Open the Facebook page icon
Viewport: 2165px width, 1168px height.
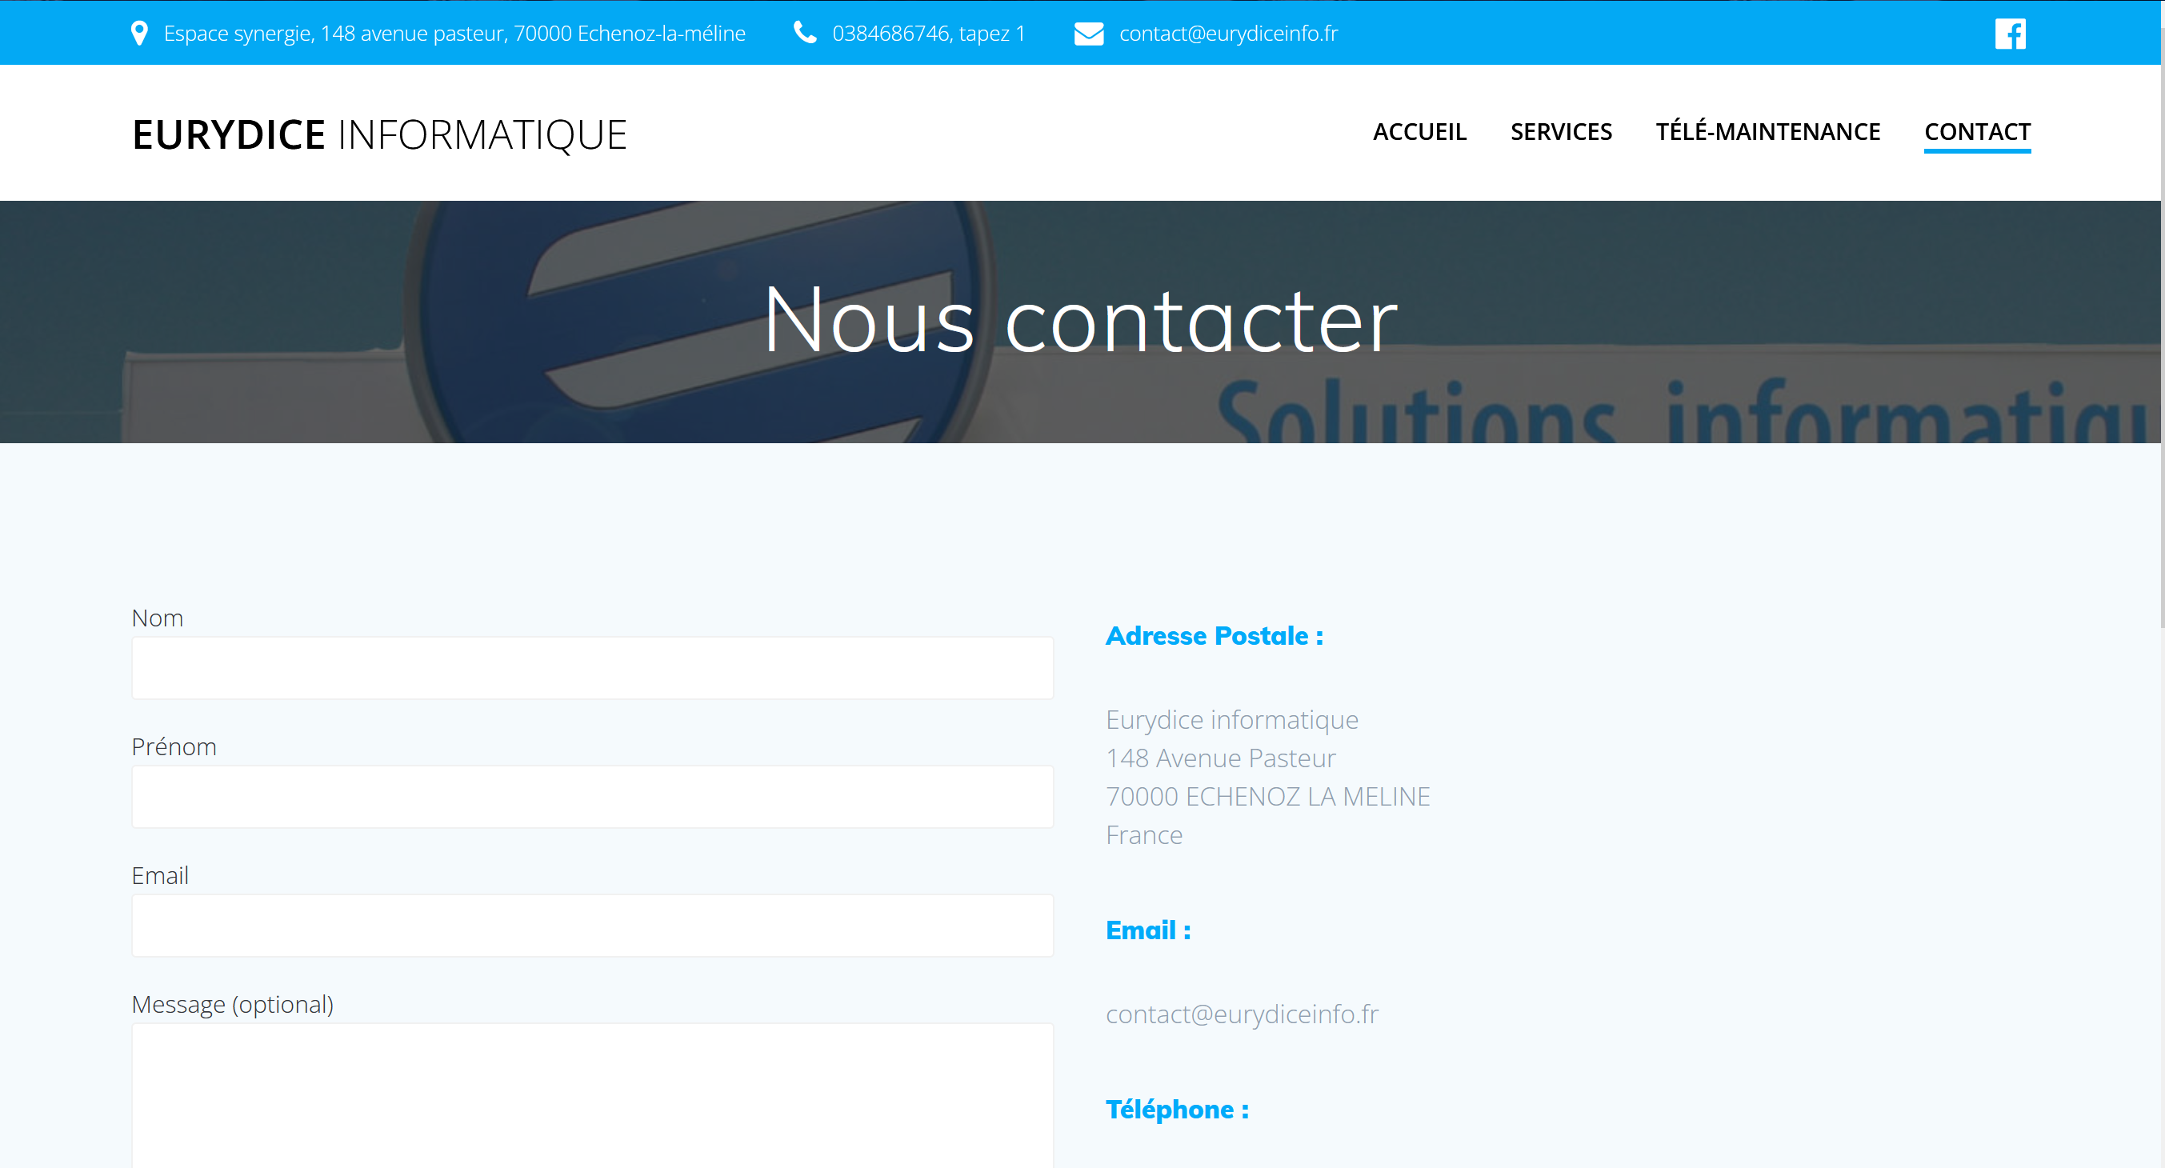pos(2010,34)
